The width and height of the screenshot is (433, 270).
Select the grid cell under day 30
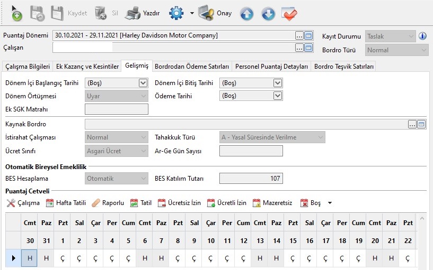[30, 258]
